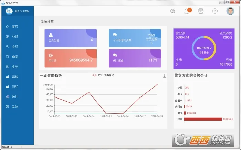
Task: Click the 刷卡 856 value label
Action: click(187, 94)
